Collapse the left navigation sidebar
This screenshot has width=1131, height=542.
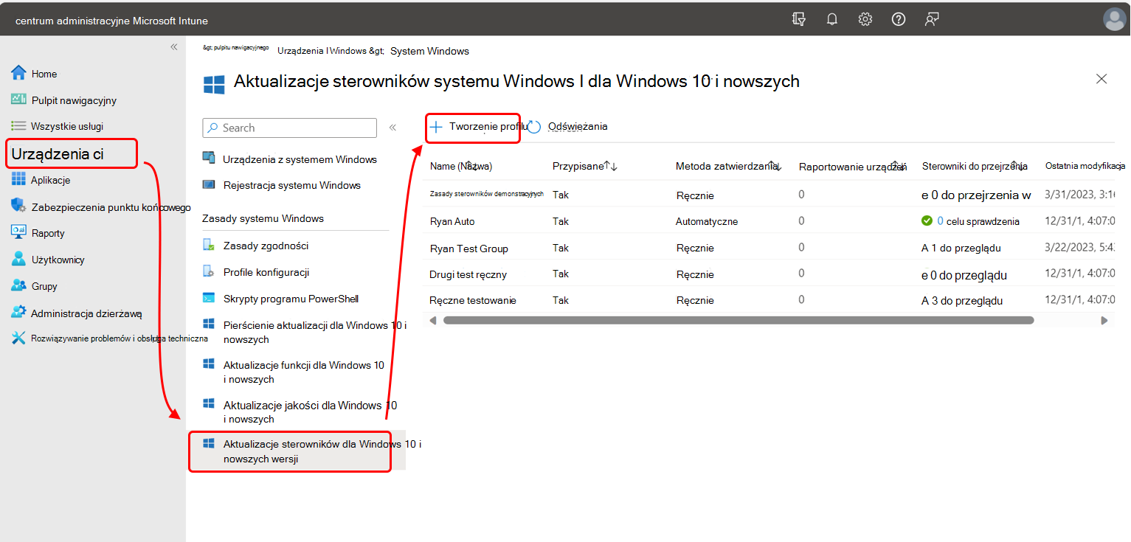point(174,47)
